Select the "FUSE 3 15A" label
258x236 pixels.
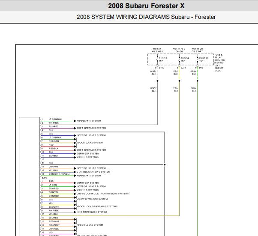pyautogui.click(x=163, y=60)
